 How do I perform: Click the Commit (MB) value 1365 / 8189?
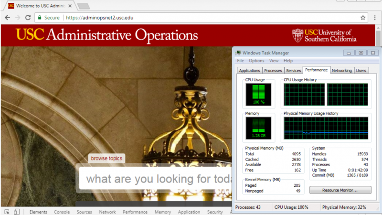(357, 175)
